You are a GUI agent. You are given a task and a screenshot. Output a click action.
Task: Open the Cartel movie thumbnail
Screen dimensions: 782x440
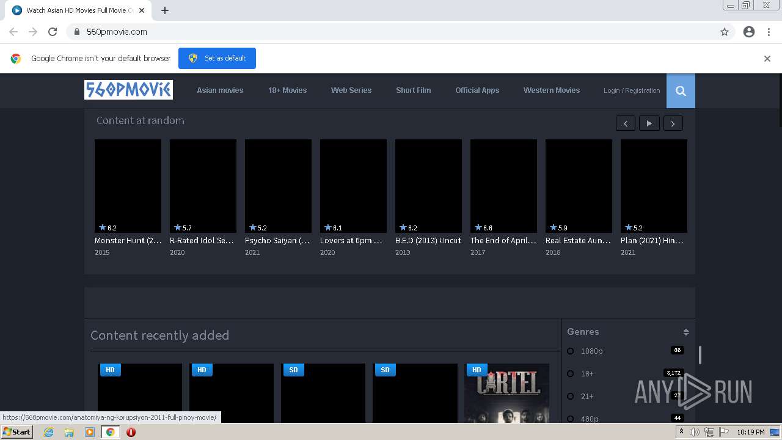506,393
